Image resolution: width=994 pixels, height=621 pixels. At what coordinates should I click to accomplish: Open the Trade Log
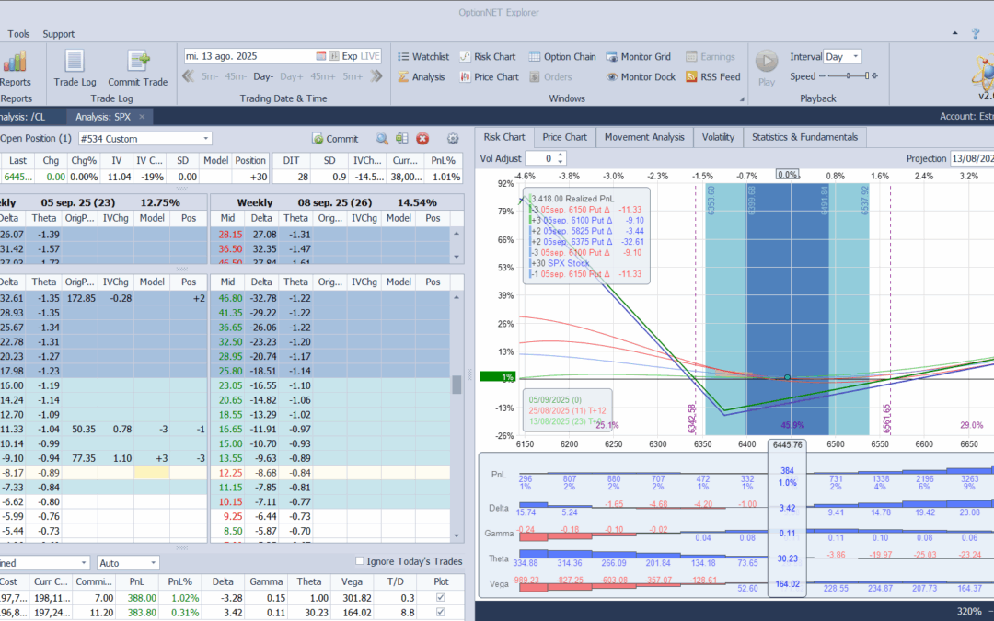tap(75, 67)
